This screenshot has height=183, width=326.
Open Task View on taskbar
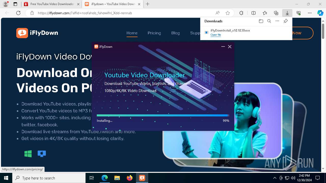pyautogui.click(x=92, y=178)
